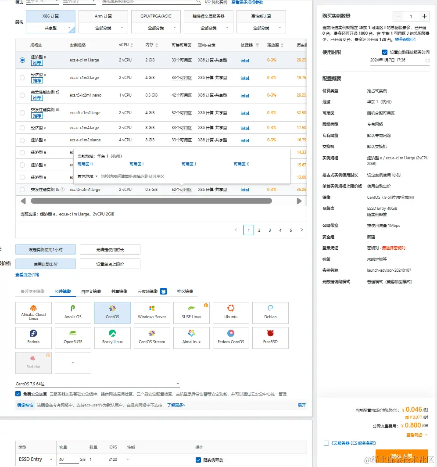Viewport: 437px width, 467px height.
Task: Expand pricing details link arrow
Action: pos(417,435)
